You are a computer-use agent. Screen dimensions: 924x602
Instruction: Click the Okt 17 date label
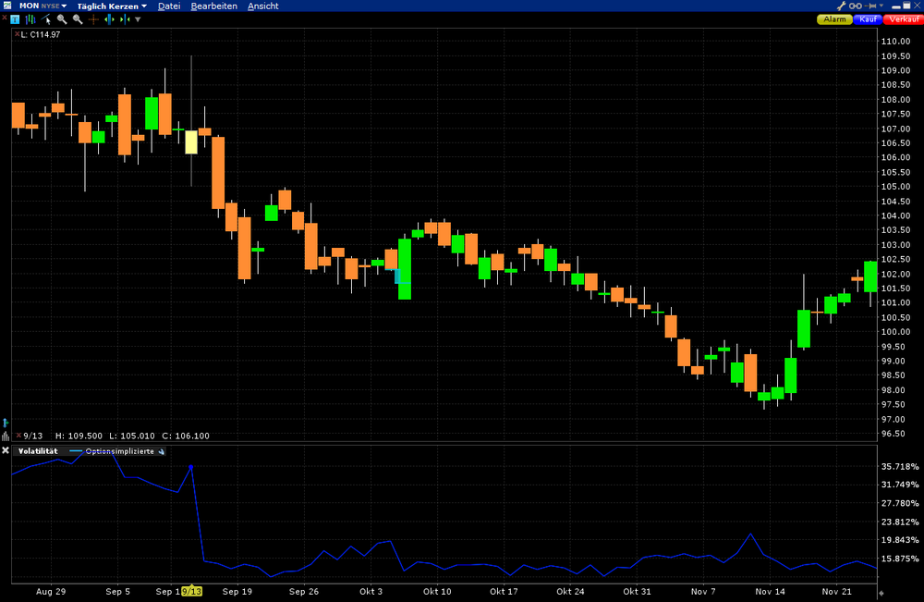(504, 592)
